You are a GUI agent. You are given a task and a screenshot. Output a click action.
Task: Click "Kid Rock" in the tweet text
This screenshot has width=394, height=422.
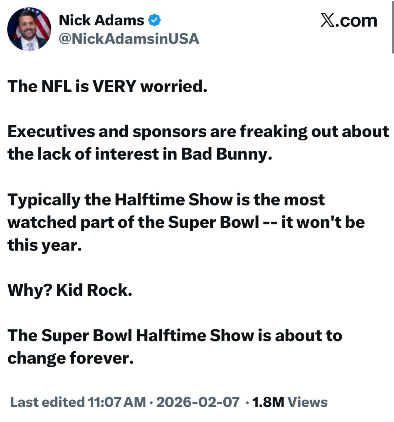coord(93,290)
